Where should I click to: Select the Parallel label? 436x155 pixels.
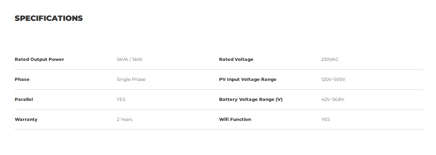pyautogui.click(x=24, y=99)
